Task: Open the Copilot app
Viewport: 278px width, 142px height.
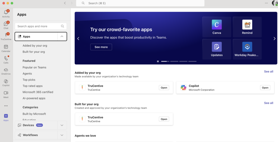Action: [x=265, y=88]
